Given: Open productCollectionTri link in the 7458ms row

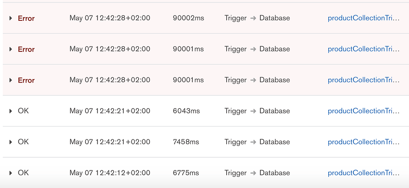Looking at the screenshot, I should [x=363, y=142].
